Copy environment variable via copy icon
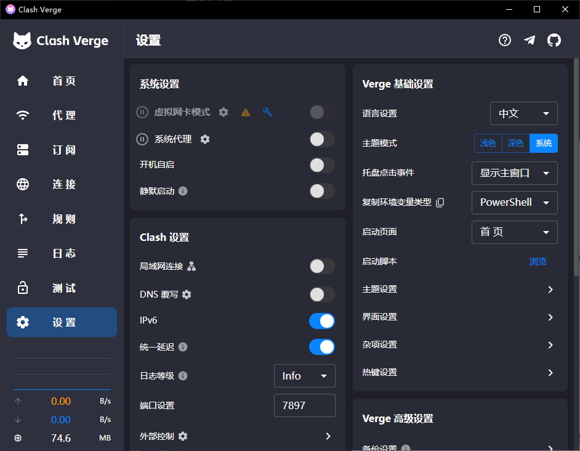Viewport: 580px width, 451px height. 440,202
